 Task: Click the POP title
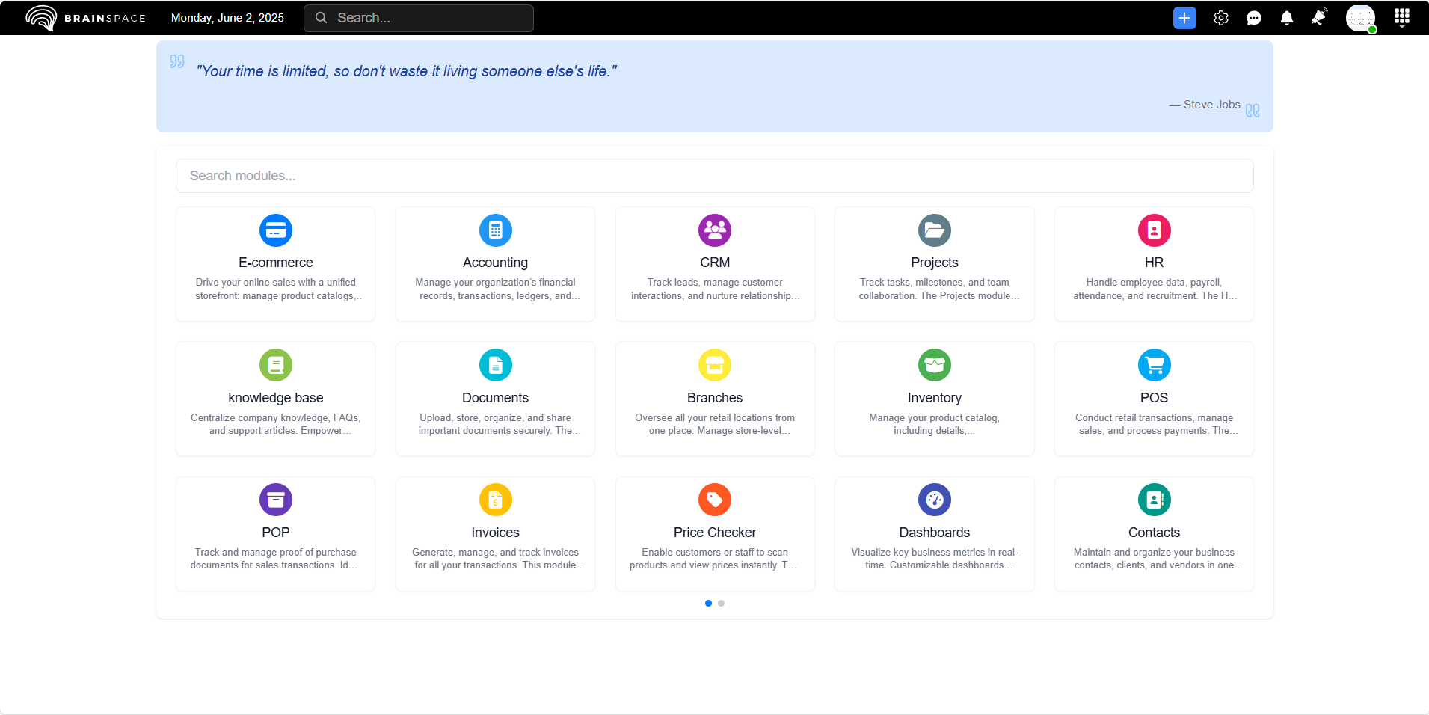(x=276, y=533)
